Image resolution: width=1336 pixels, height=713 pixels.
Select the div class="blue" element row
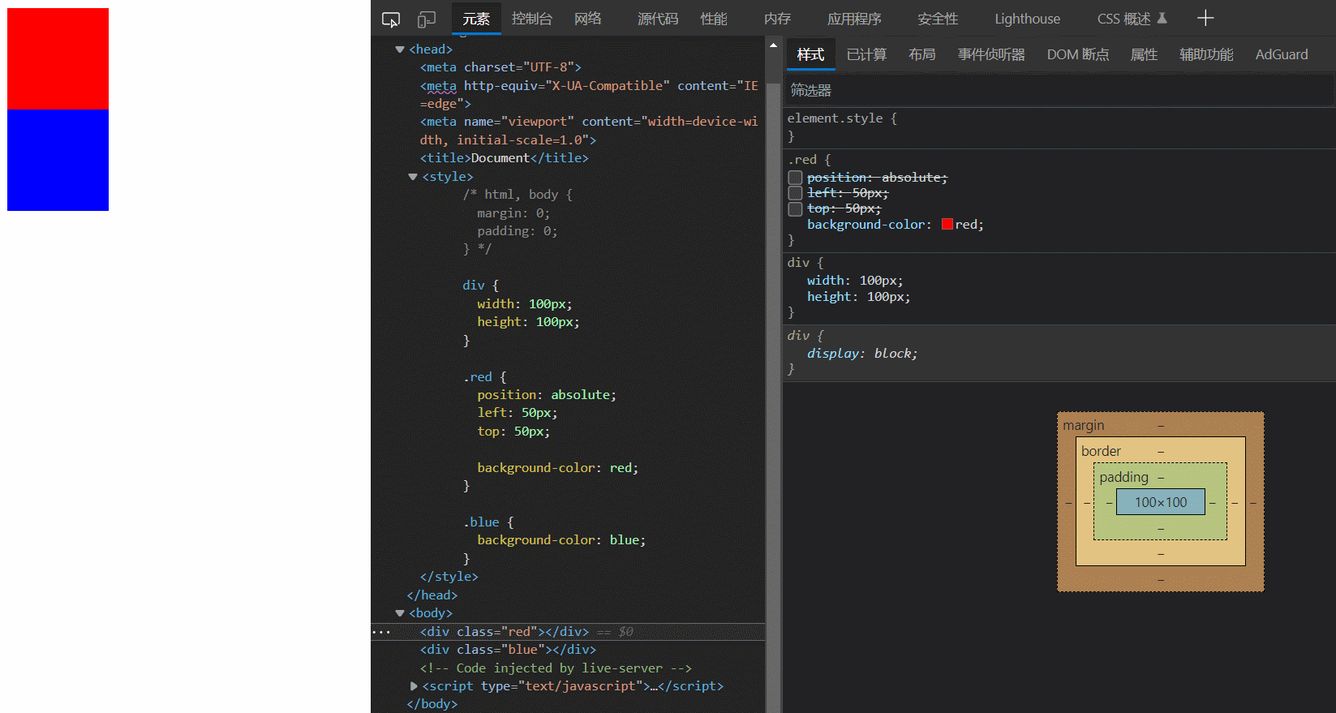(x=508, y=650)
